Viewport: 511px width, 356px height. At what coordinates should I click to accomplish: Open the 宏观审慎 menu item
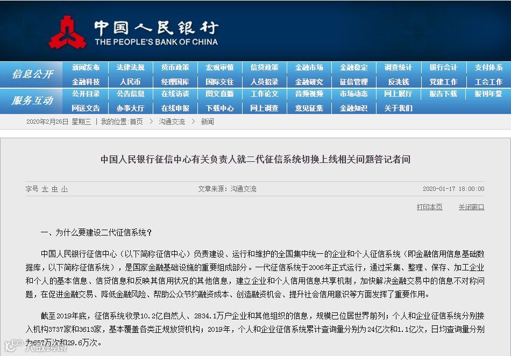(x=219, y=67)
